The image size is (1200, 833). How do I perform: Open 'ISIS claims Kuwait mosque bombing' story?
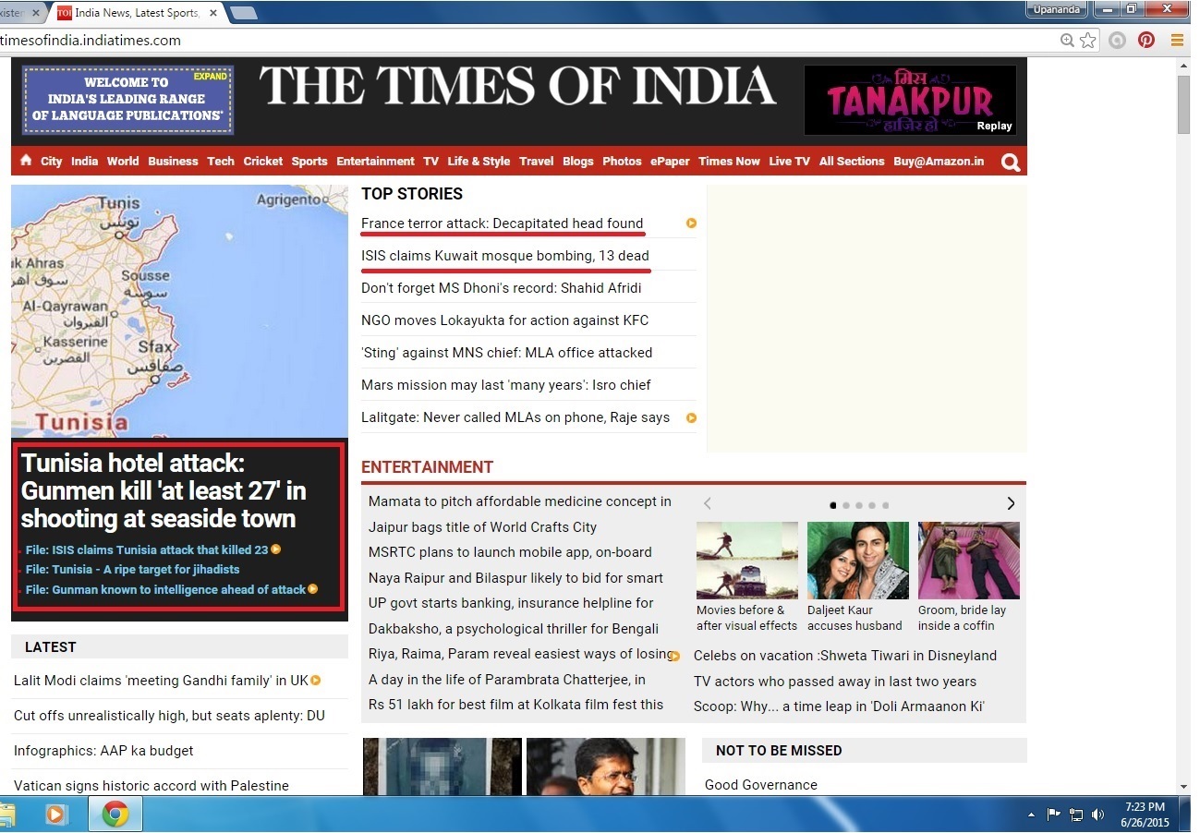[x=504, y=256]
